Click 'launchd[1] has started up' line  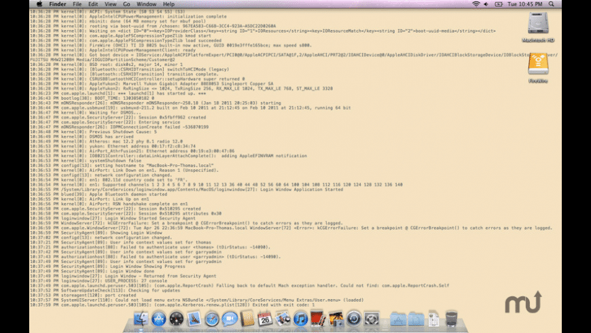tap(118, 93)
